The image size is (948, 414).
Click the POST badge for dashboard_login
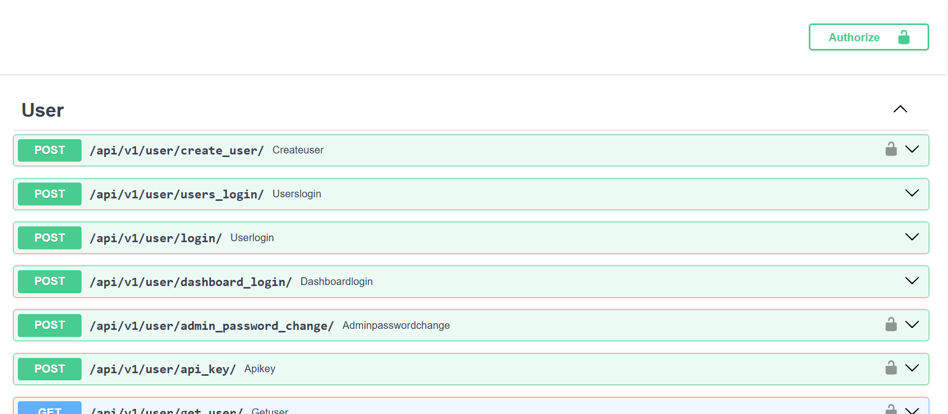tap(49, 281)
